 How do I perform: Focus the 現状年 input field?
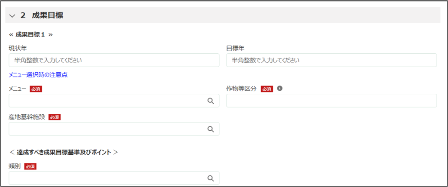point(114,60)
